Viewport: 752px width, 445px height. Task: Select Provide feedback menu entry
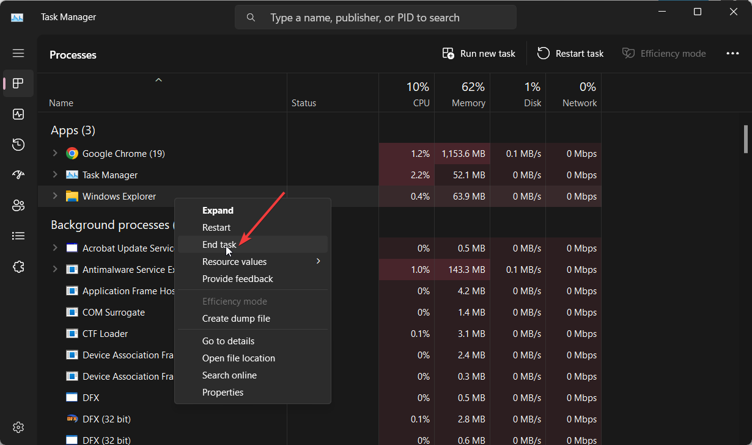(x=253, y=279)
